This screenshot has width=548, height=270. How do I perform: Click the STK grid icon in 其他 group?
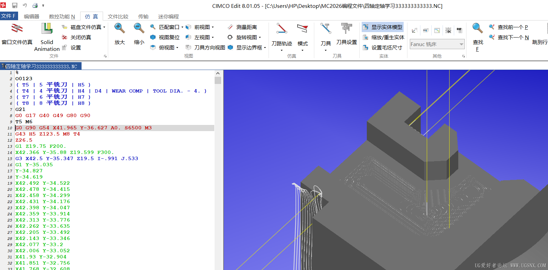coord(448,30)
